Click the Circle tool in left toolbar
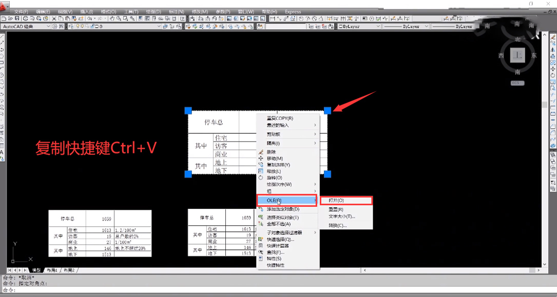This screenshot has width=557, height=297. click(x=2, y=75)
